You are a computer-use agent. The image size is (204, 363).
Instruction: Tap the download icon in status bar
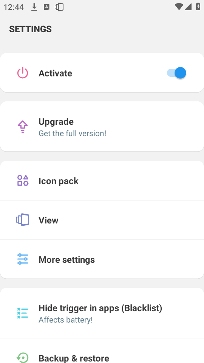click(34, 7)
